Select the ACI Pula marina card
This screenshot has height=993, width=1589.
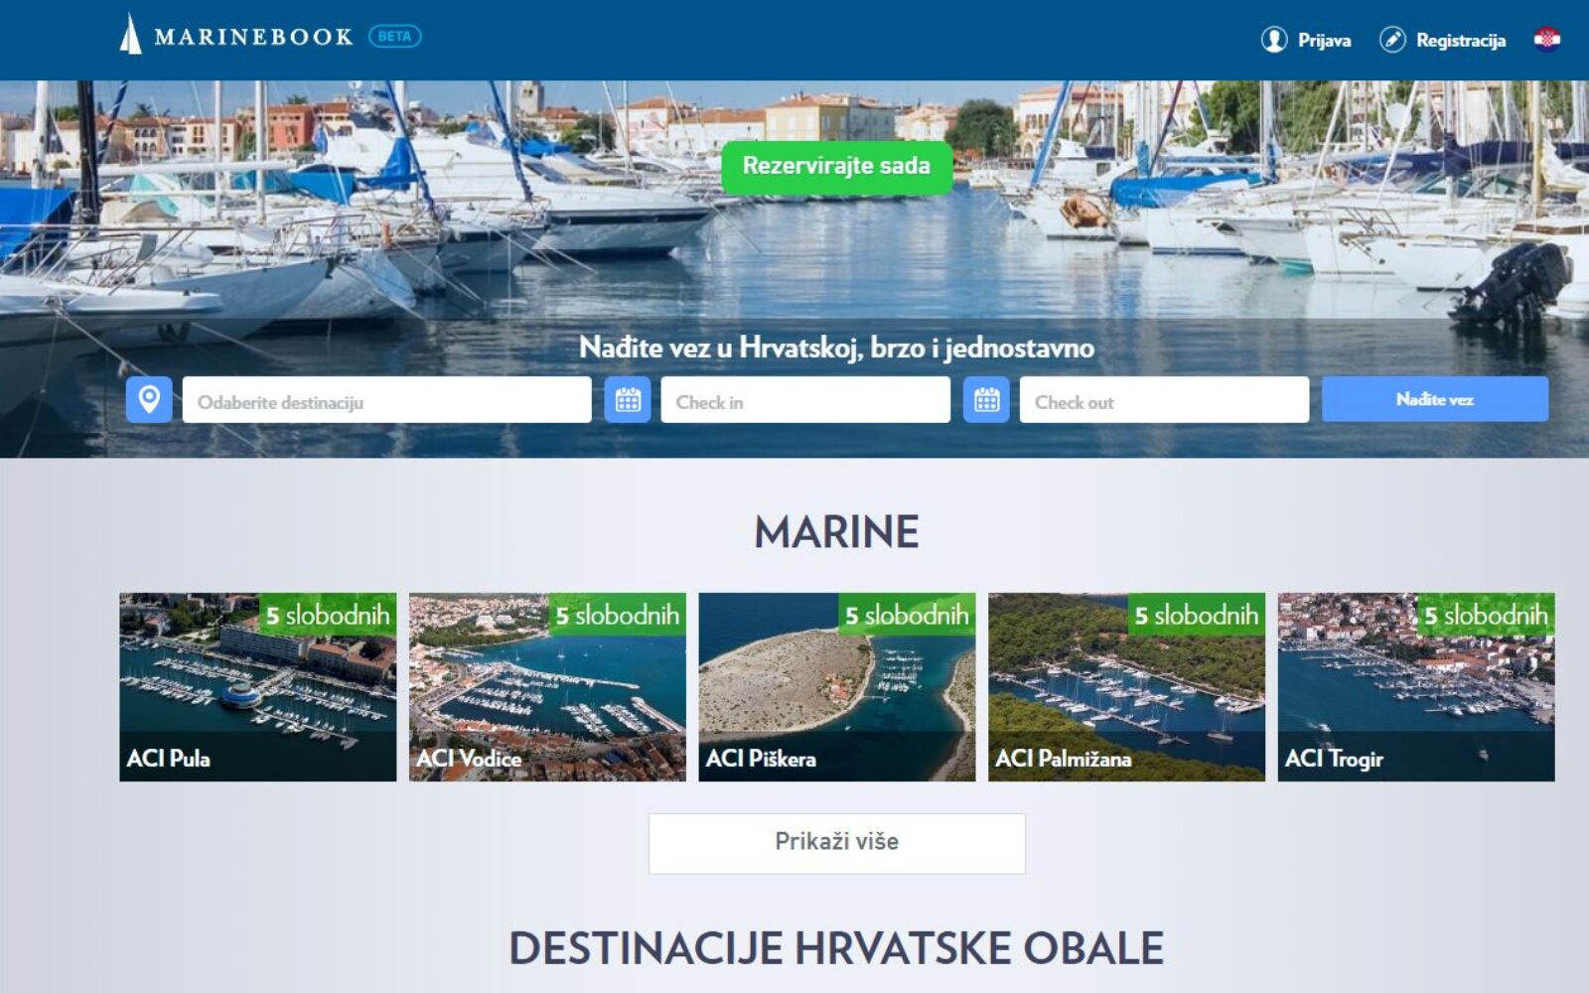point(257,687)
